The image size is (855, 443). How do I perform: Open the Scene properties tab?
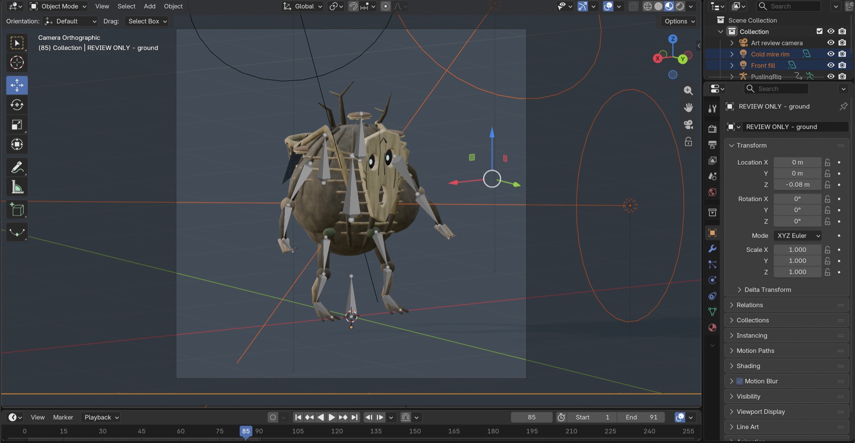tap(712, 176)
